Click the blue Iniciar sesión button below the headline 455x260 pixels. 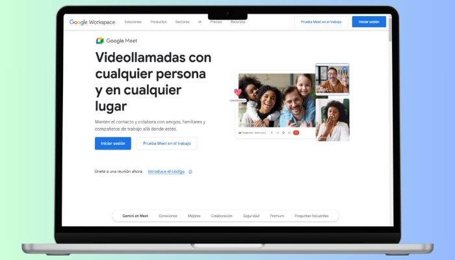113,144
